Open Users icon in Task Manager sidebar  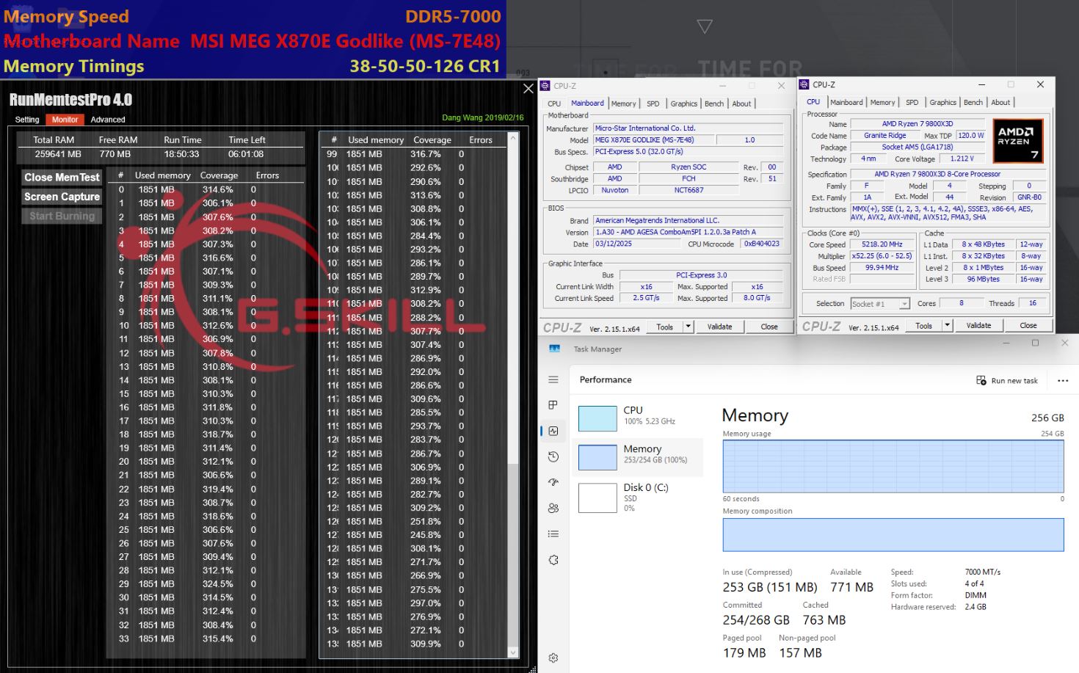[x=553, y=508]
